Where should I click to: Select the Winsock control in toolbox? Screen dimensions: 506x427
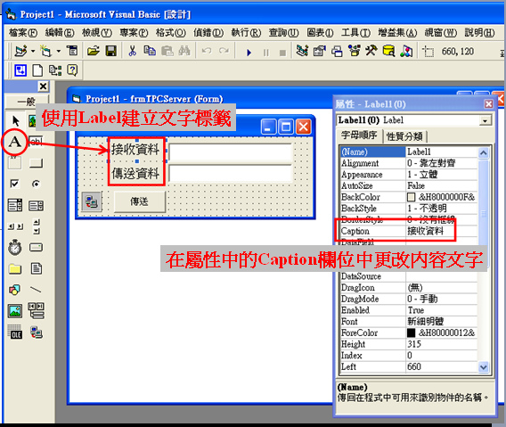click(x=36, y=333)
